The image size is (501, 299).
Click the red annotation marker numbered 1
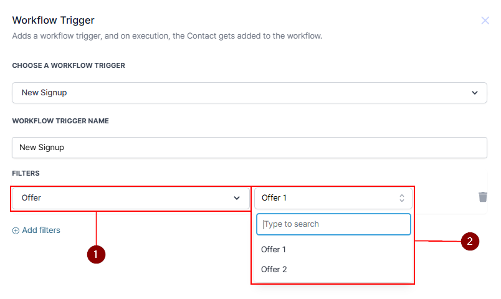click(96, 254)
